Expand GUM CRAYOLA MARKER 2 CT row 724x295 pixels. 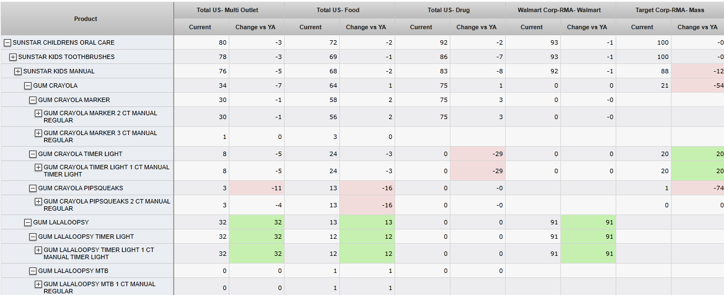coord(39,113)
